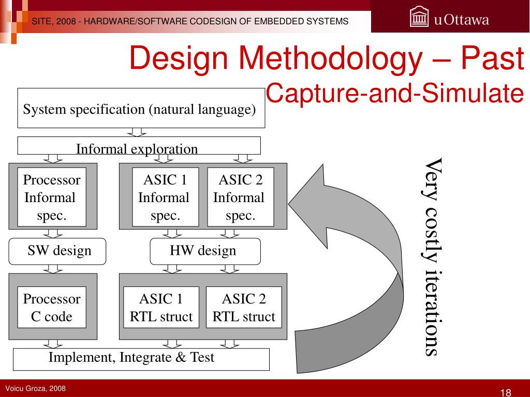Image resolution: width=530 pixels, height=397 pixels.
Task: Click the title 'Design Methodology – Past'
Action: (x=327, y=58)
